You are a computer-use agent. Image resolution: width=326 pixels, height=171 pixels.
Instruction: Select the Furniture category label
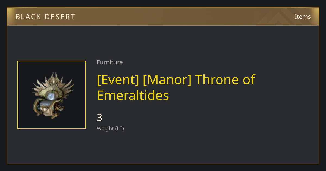[110, 62]
